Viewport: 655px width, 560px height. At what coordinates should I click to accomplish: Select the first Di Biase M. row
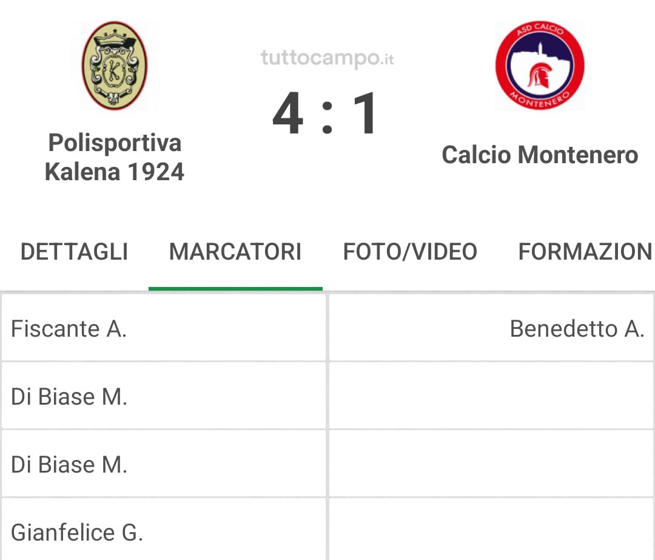163,396
